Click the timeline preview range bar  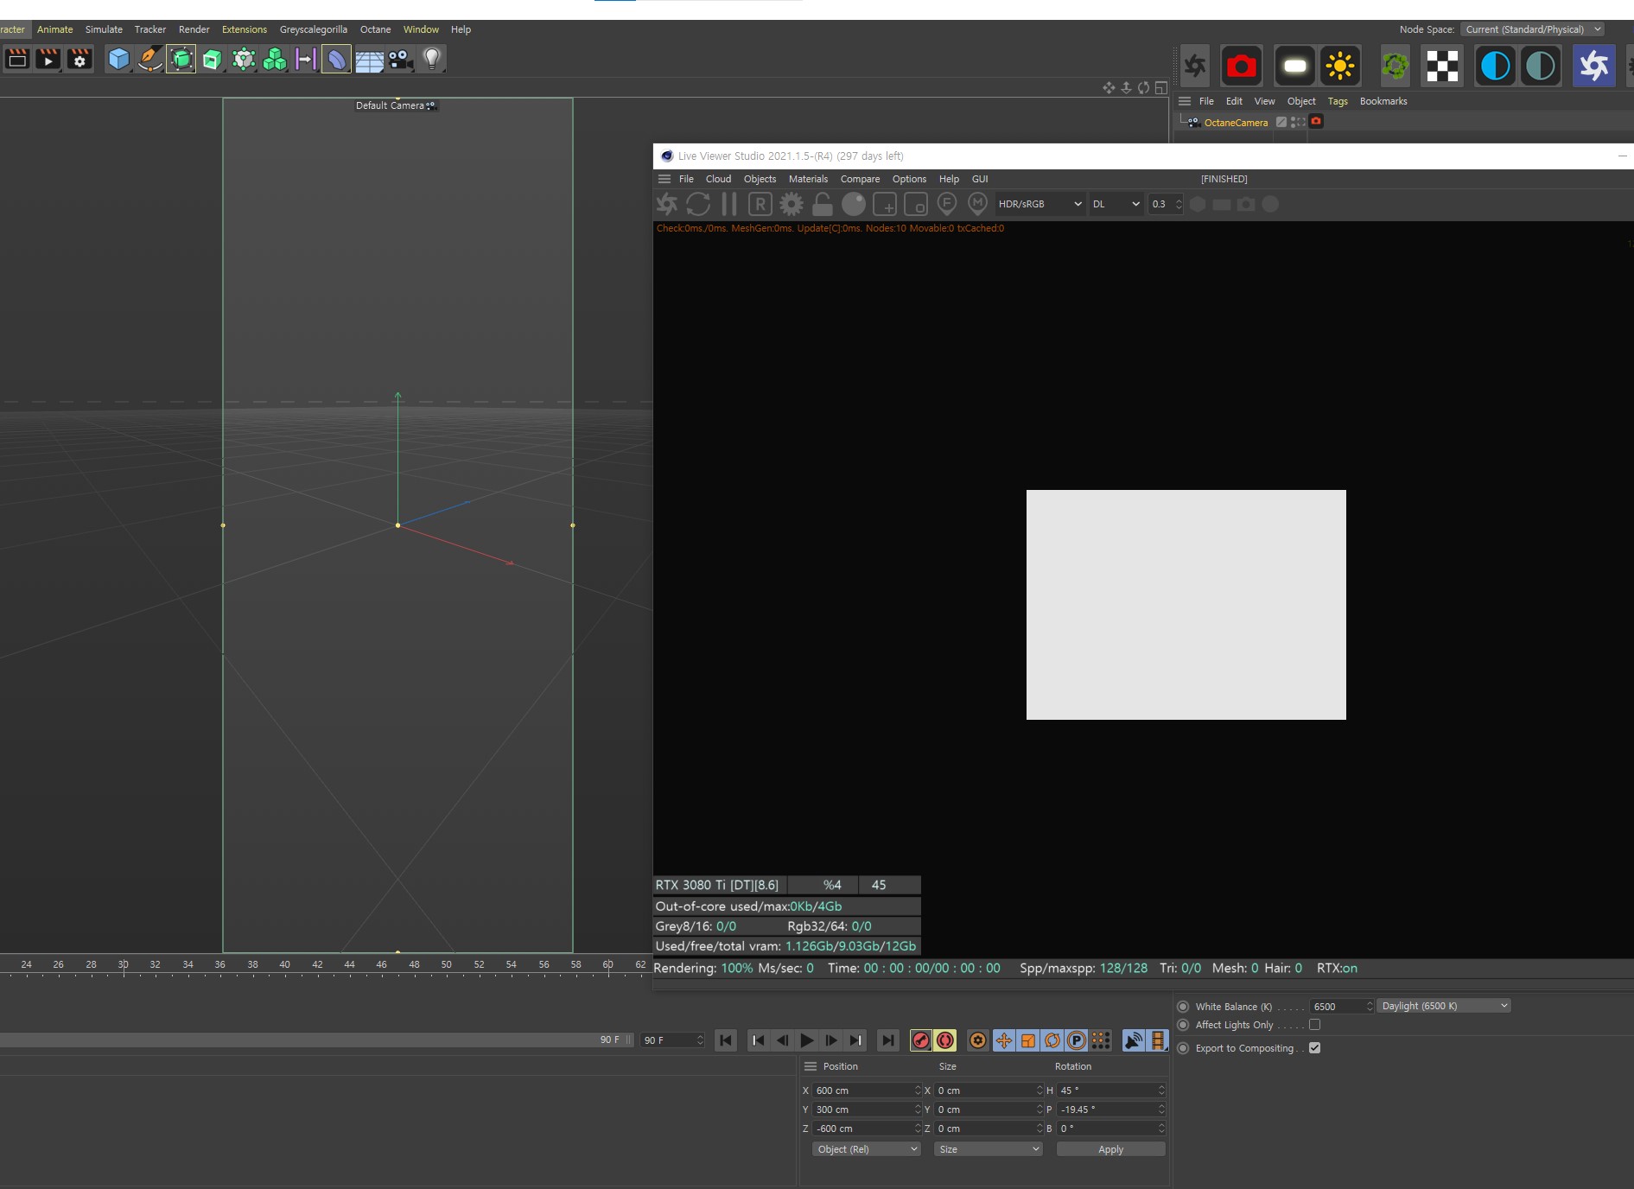[315, 1040]
